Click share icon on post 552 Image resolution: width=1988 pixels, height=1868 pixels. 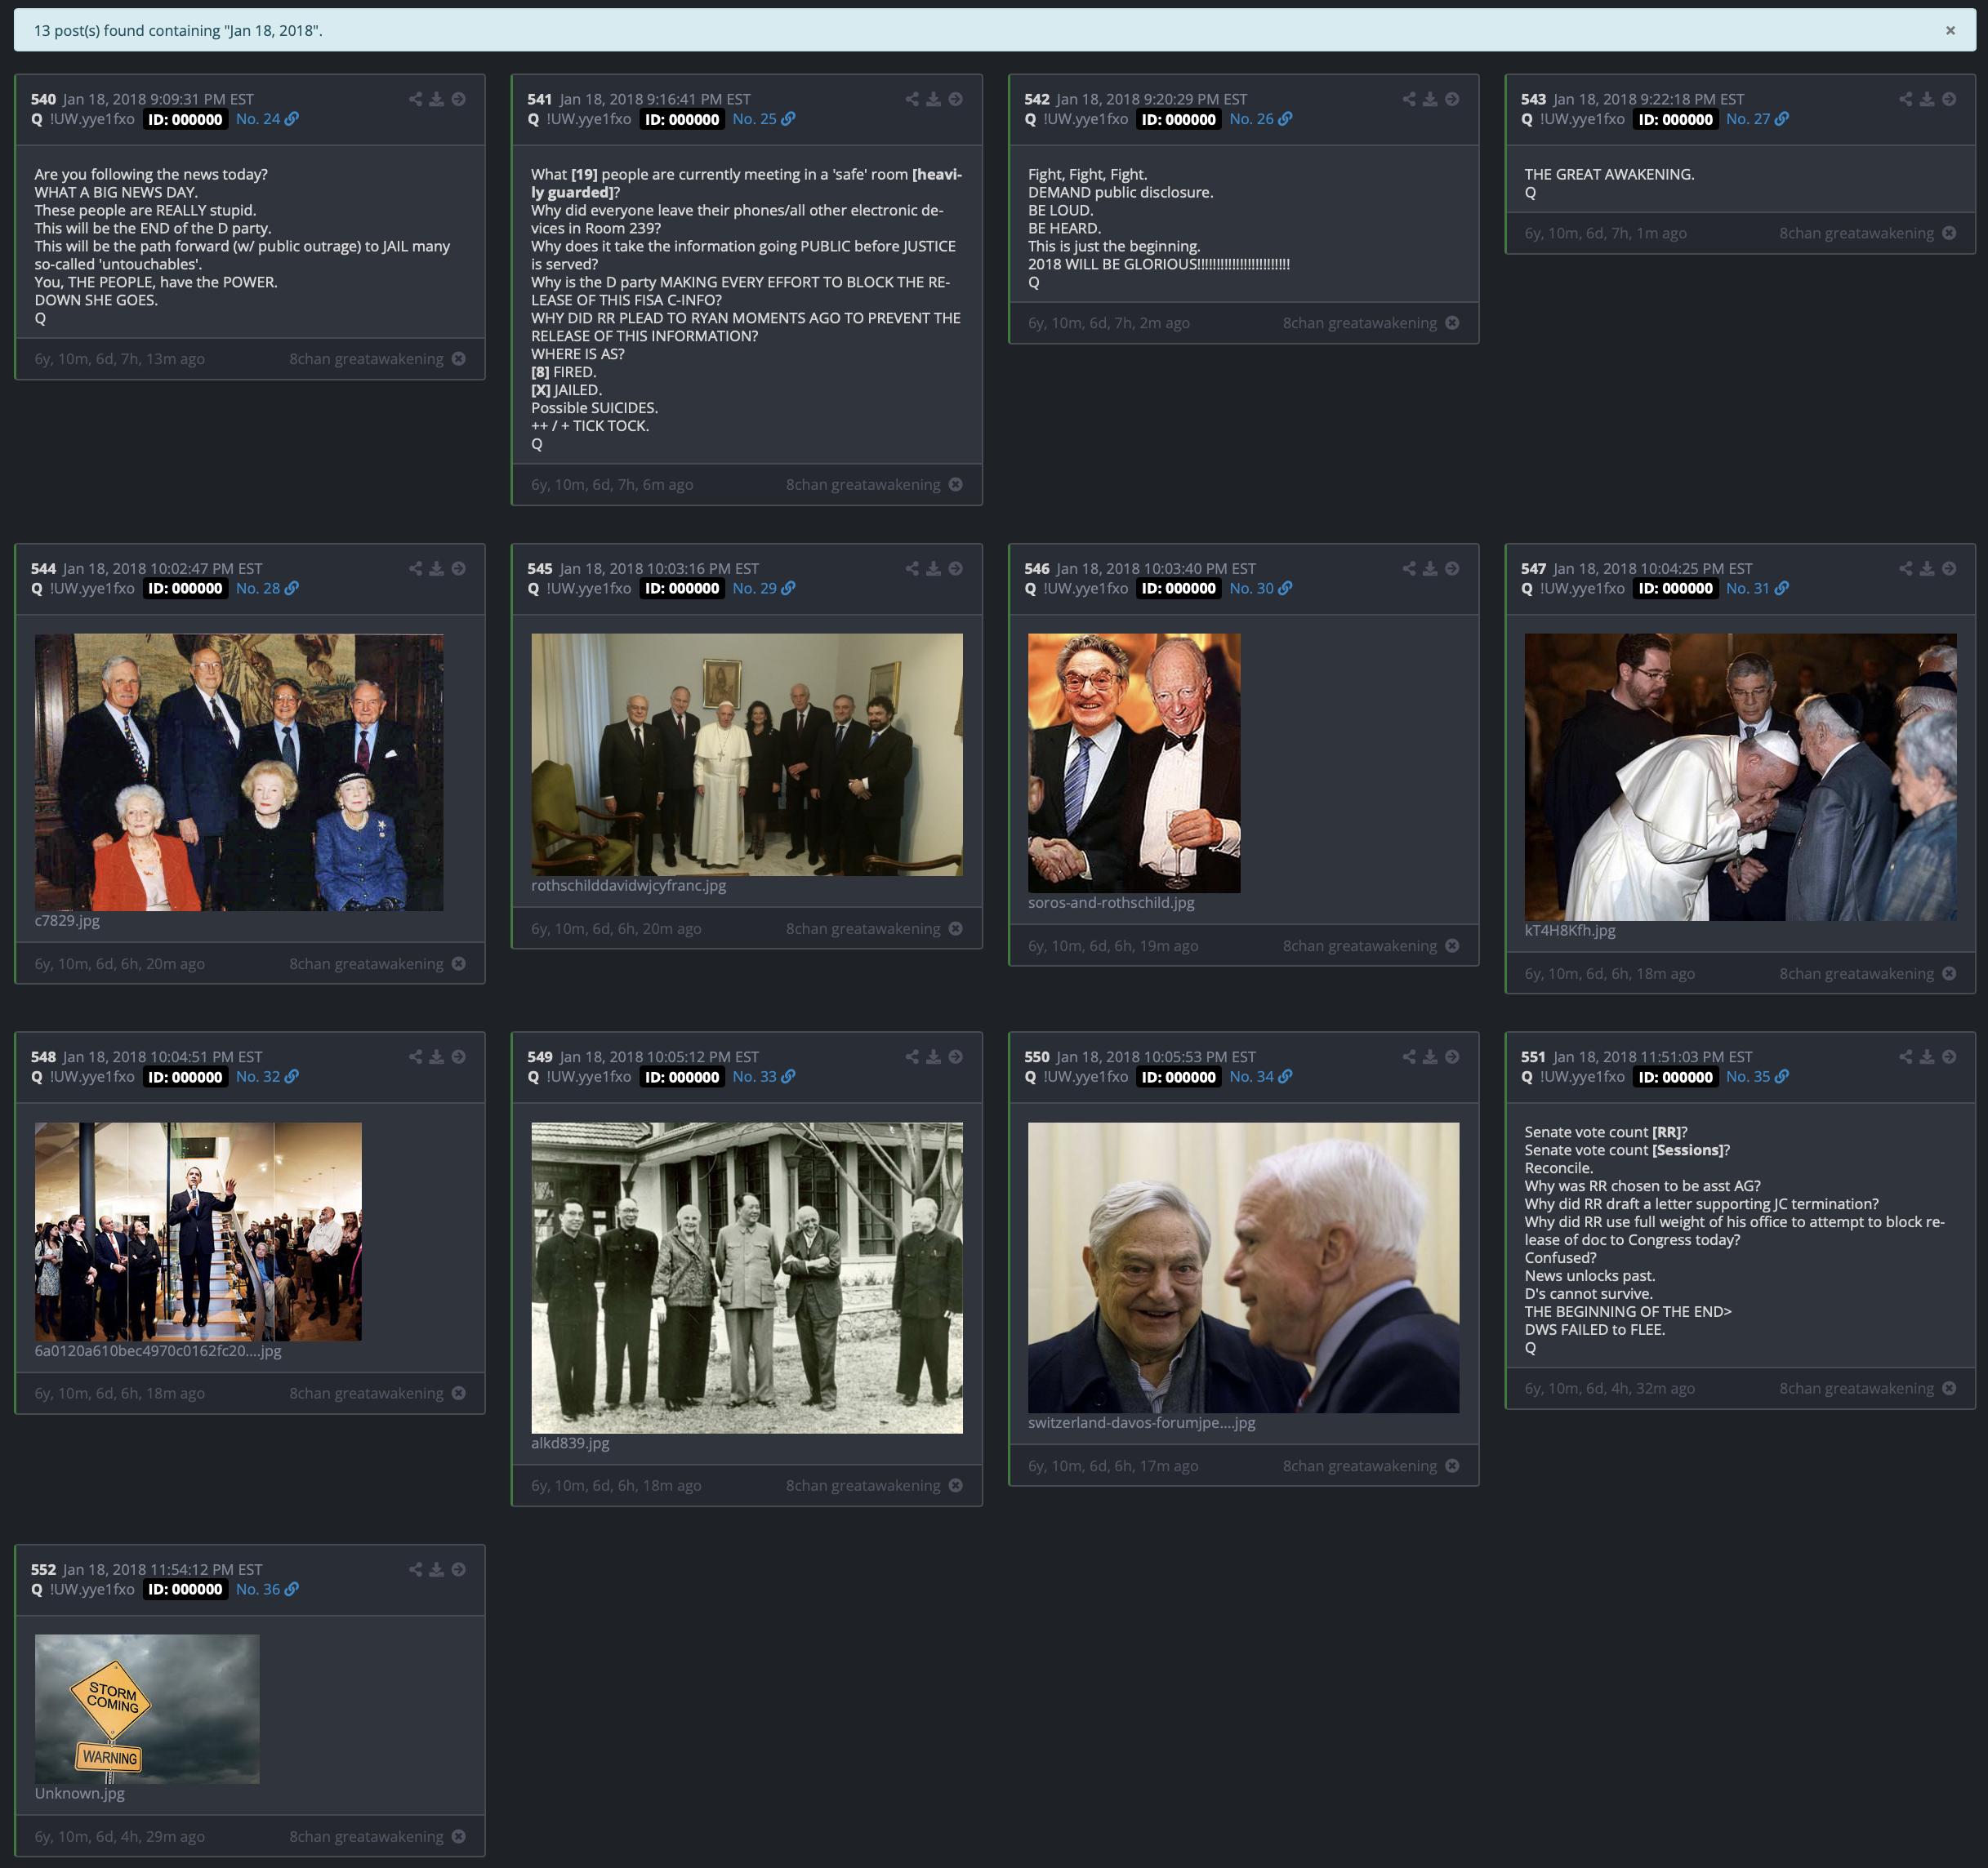[x=415, y=1569]
